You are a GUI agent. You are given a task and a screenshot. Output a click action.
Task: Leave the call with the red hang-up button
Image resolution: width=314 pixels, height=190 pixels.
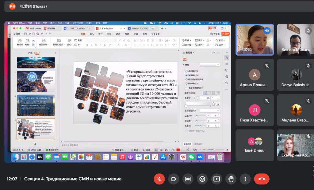(x=262, y=179)
